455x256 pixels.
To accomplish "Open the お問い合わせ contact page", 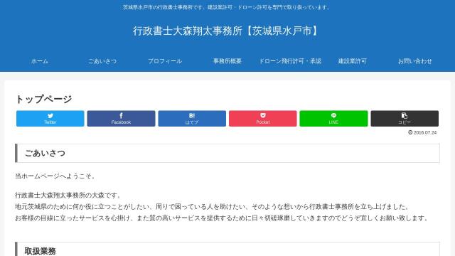I will (x=415, y=61).
